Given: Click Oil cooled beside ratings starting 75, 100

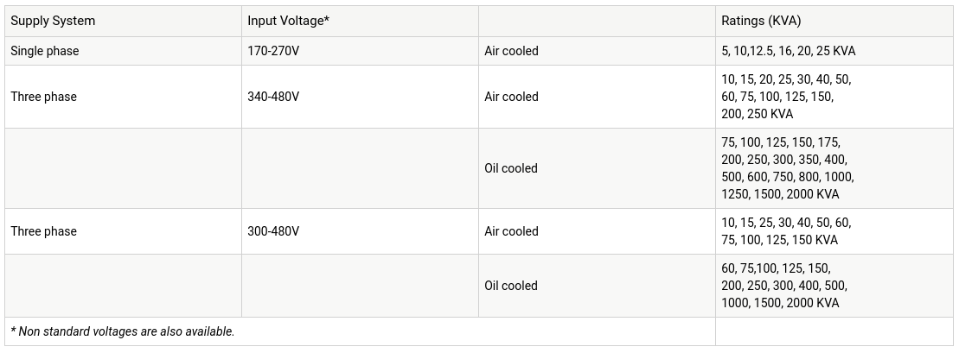Looking at the screenshot, I should coord(510,168).
